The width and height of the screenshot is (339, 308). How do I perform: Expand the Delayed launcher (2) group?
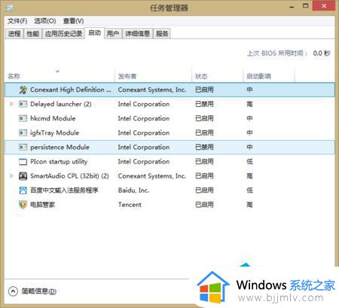click(x=11, y=104)
